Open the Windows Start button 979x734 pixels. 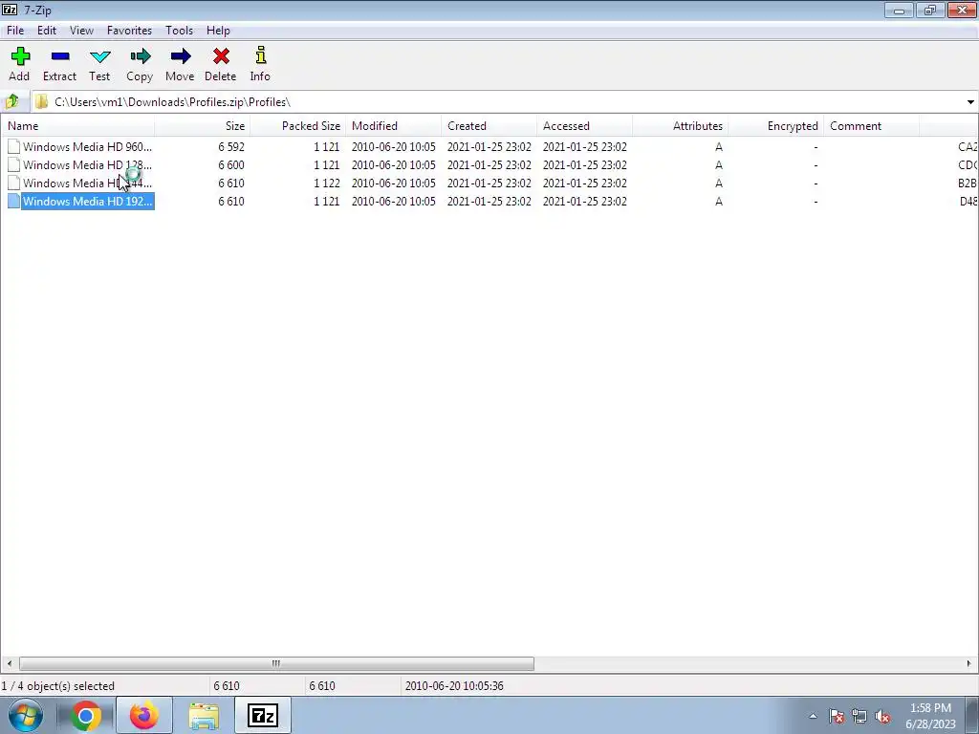pos(26,715)
